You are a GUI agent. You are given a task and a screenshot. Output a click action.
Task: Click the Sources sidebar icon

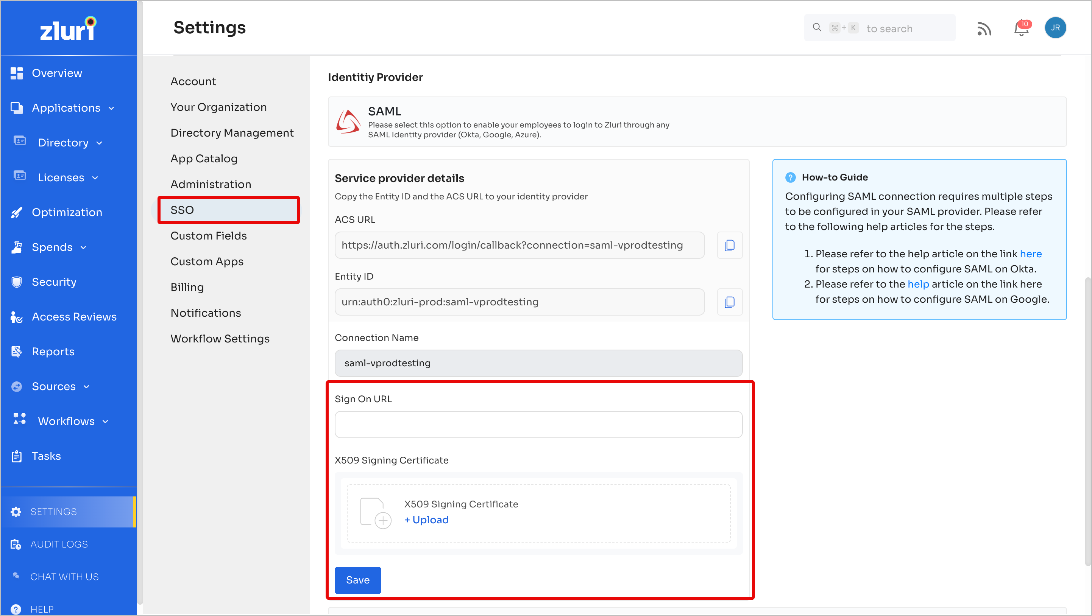click(x=17, y=386)
